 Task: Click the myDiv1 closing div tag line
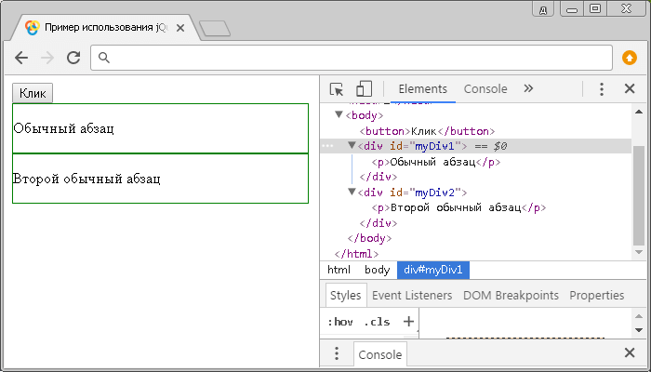[x=379, y=178]
